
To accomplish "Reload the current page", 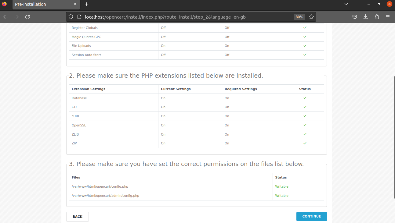I will [x=27, y=17].
